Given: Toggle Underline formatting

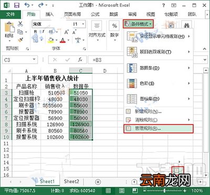Looking at the screenshot, I should [x=51, y=32].
